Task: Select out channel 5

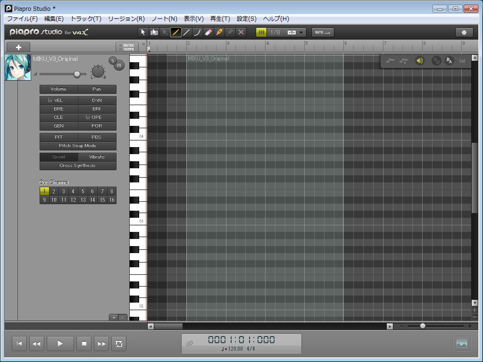Action: tap(83, 191)
